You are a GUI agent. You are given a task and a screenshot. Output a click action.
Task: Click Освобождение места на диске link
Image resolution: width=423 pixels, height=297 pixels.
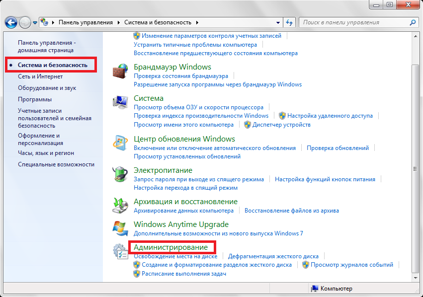pos(175,256)
